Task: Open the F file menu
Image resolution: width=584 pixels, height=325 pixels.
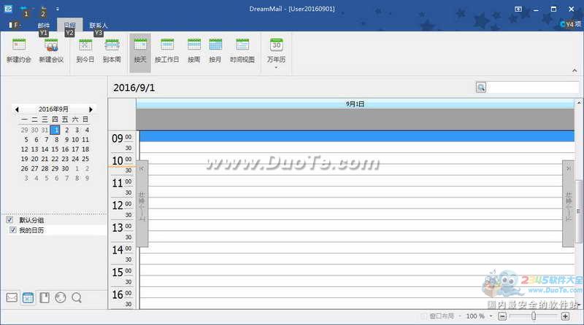Action: tap(15, 25)
